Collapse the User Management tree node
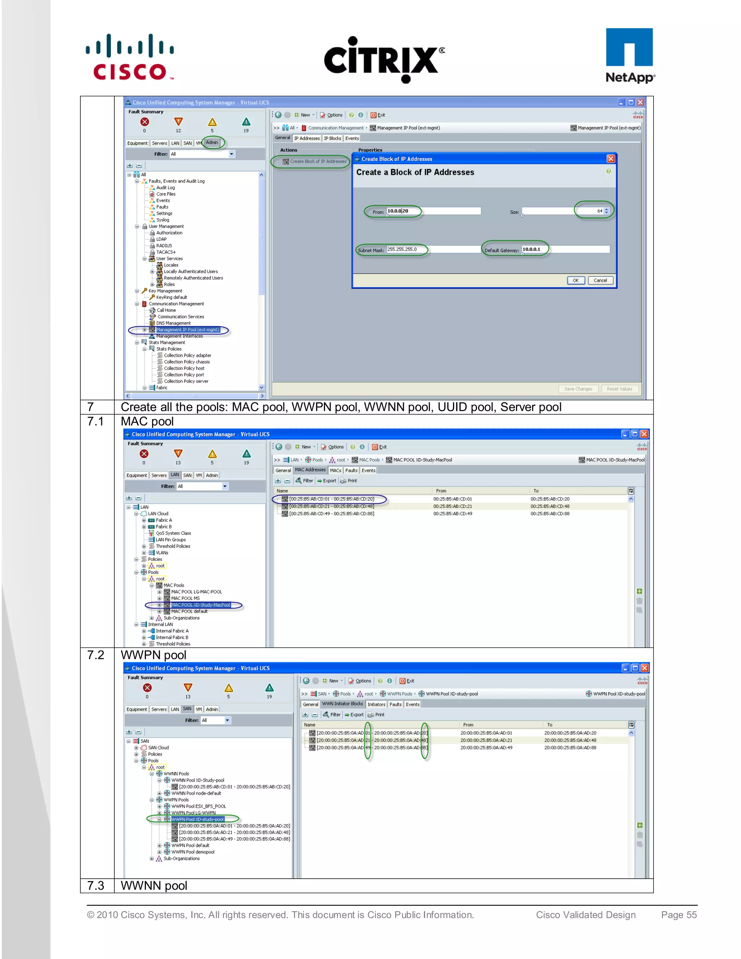741x959 pixels. [x=136, y=227]
